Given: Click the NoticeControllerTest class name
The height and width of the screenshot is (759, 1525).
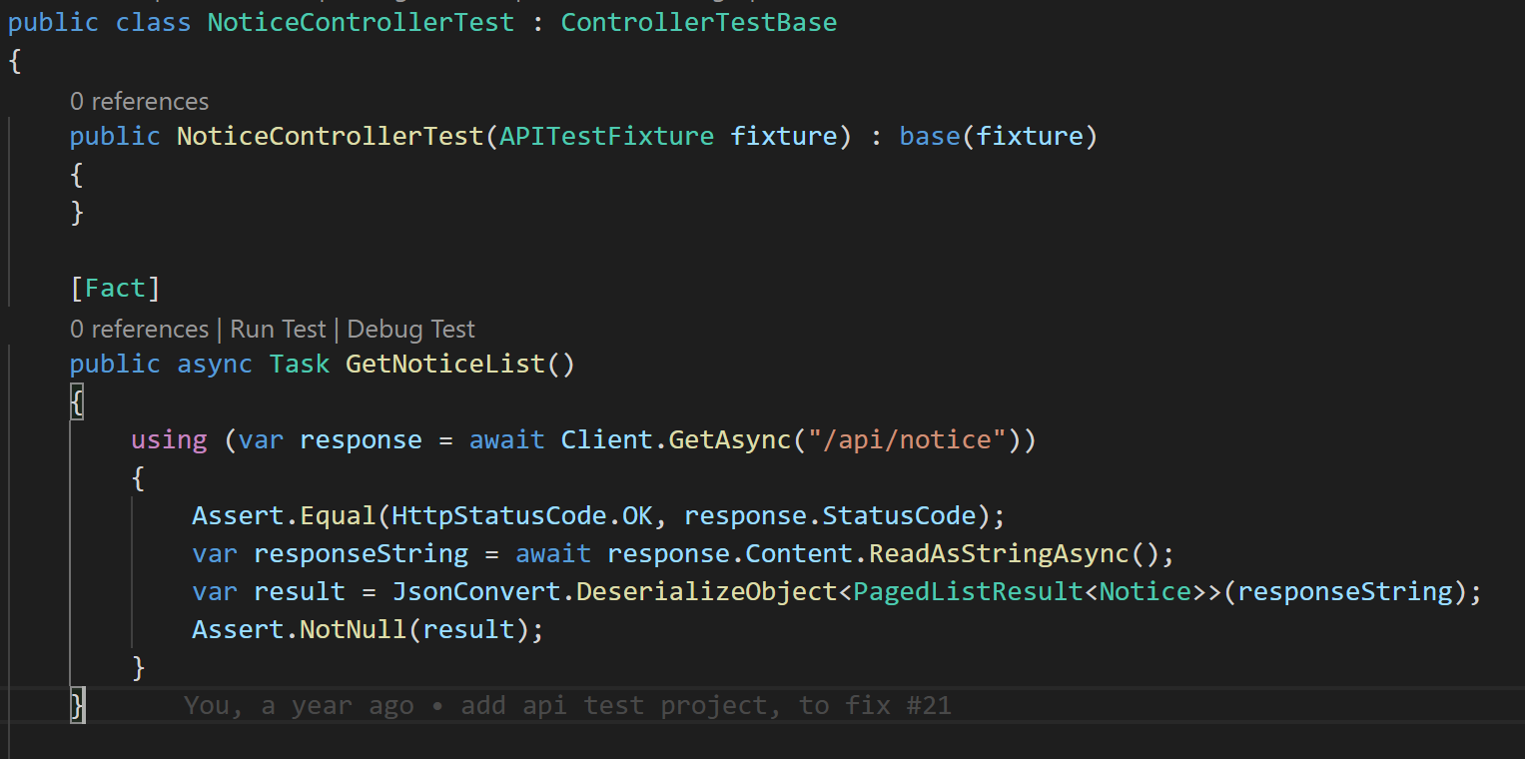Looking at the screenshot, I should pos(361,22).
